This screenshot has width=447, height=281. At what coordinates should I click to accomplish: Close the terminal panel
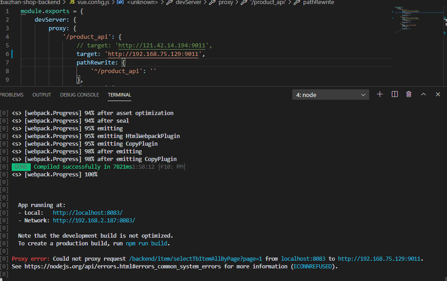438,94
